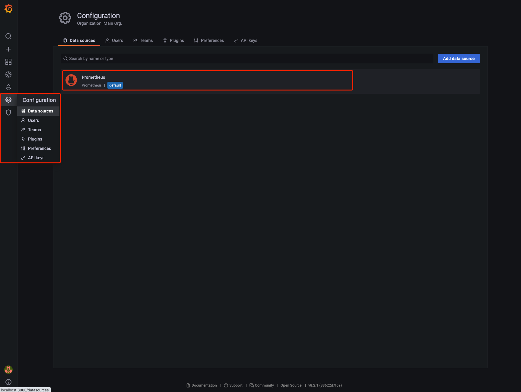The height and width of the screenshot is (392, 521).
Task: Click the sliders icon on Preferences tab
Action: 196,40
